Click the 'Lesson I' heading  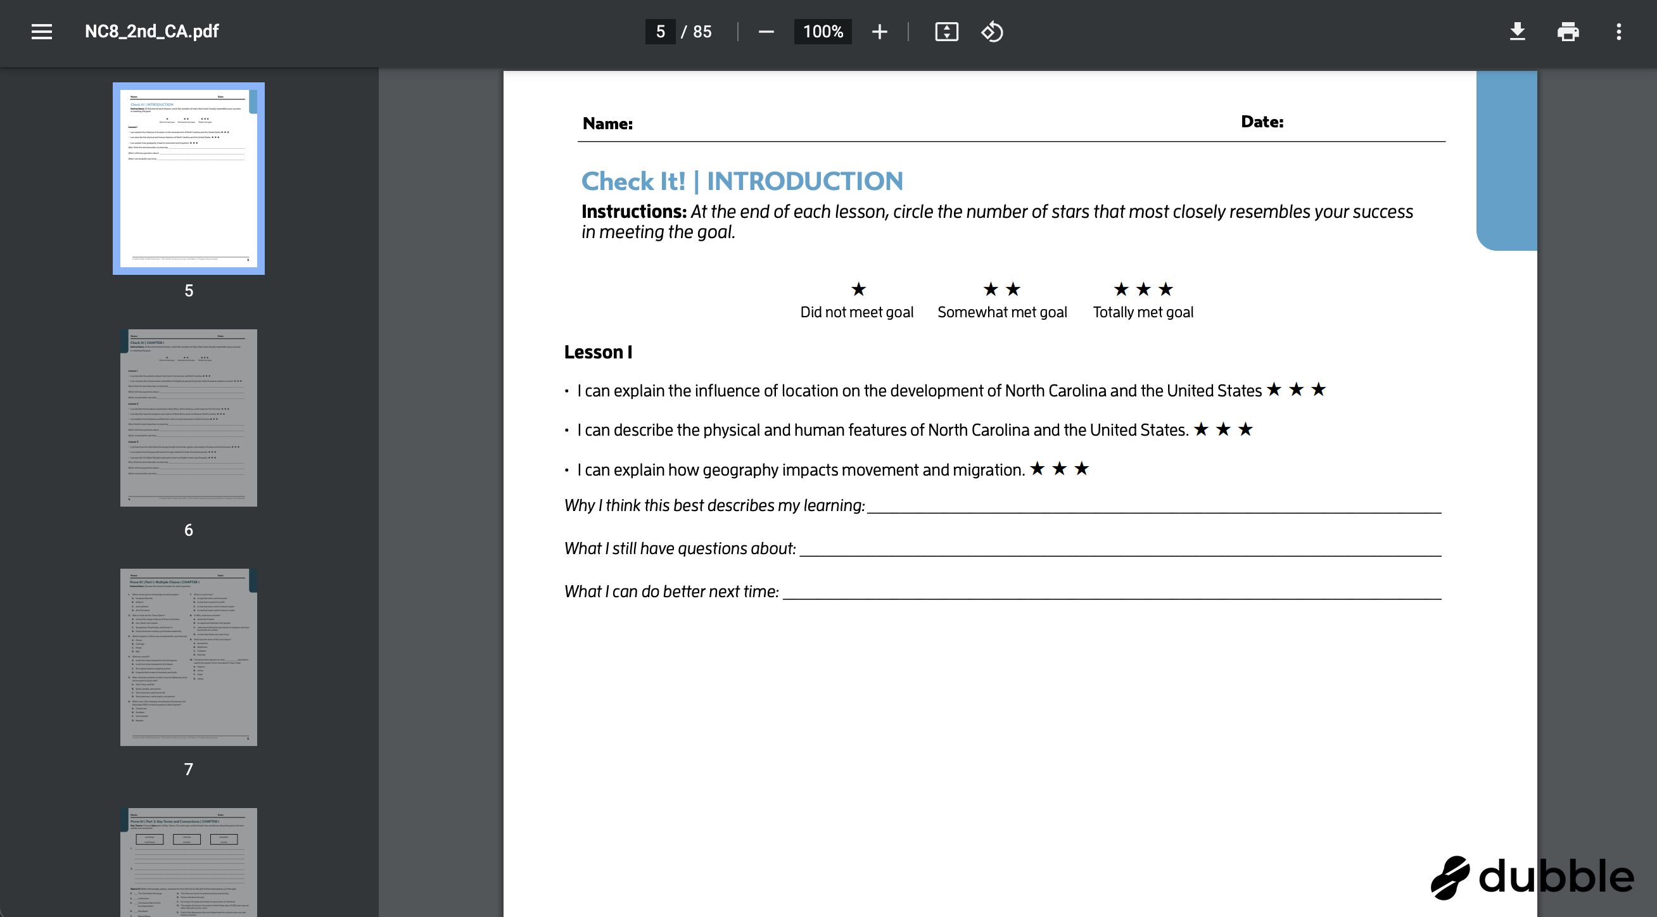click(598, 351)
